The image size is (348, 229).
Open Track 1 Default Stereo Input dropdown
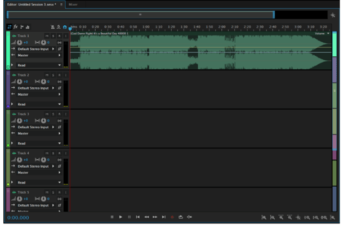coord(53,49)
